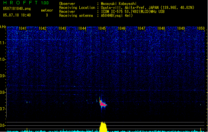Click the meteor count value 3

47,15
